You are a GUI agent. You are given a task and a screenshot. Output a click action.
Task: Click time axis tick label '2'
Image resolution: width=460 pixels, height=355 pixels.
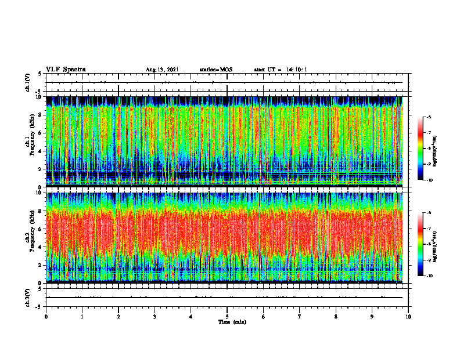click(118, 317)
